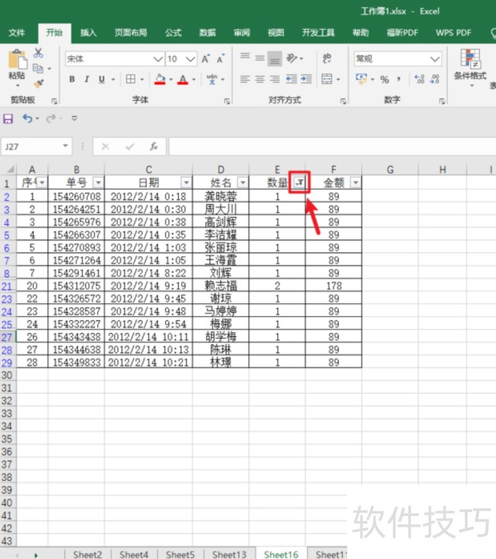Click the accounting number format icon
The image size is (496, 559).
pyautogui.click(x=361, y=79)
